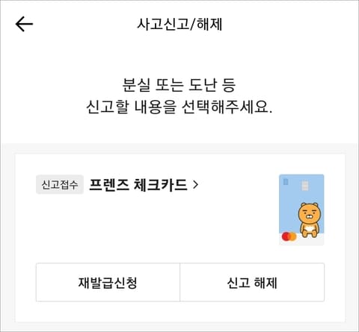
Task: Tap the 사고신고/해제 page title
Action: [x=179, y=25]
